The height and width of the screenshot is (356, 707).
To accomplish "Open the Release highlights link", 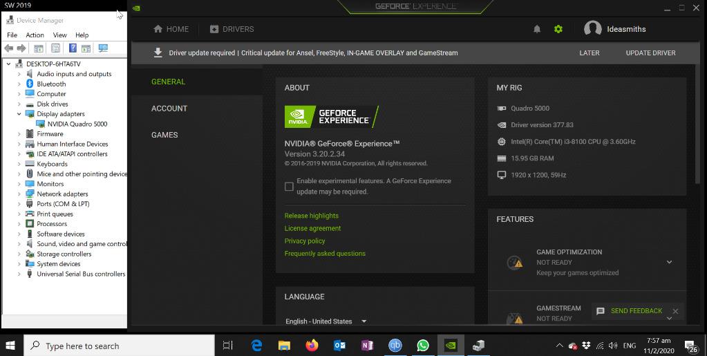I will (x=312, y=216).
